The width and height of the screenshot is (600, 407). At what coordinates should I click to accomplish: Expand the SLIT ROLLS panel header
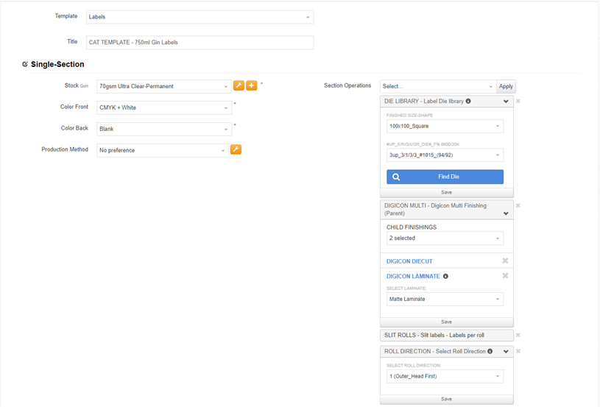tap(447, 335)
